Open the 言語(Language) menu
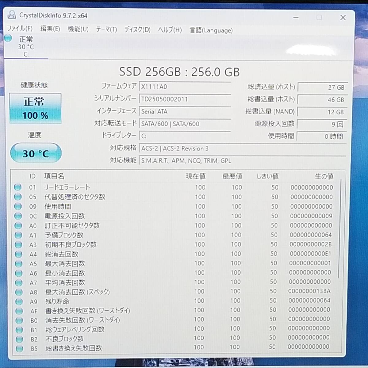The width and height of the screenshot is (368, 368). (x=211, y=30)
